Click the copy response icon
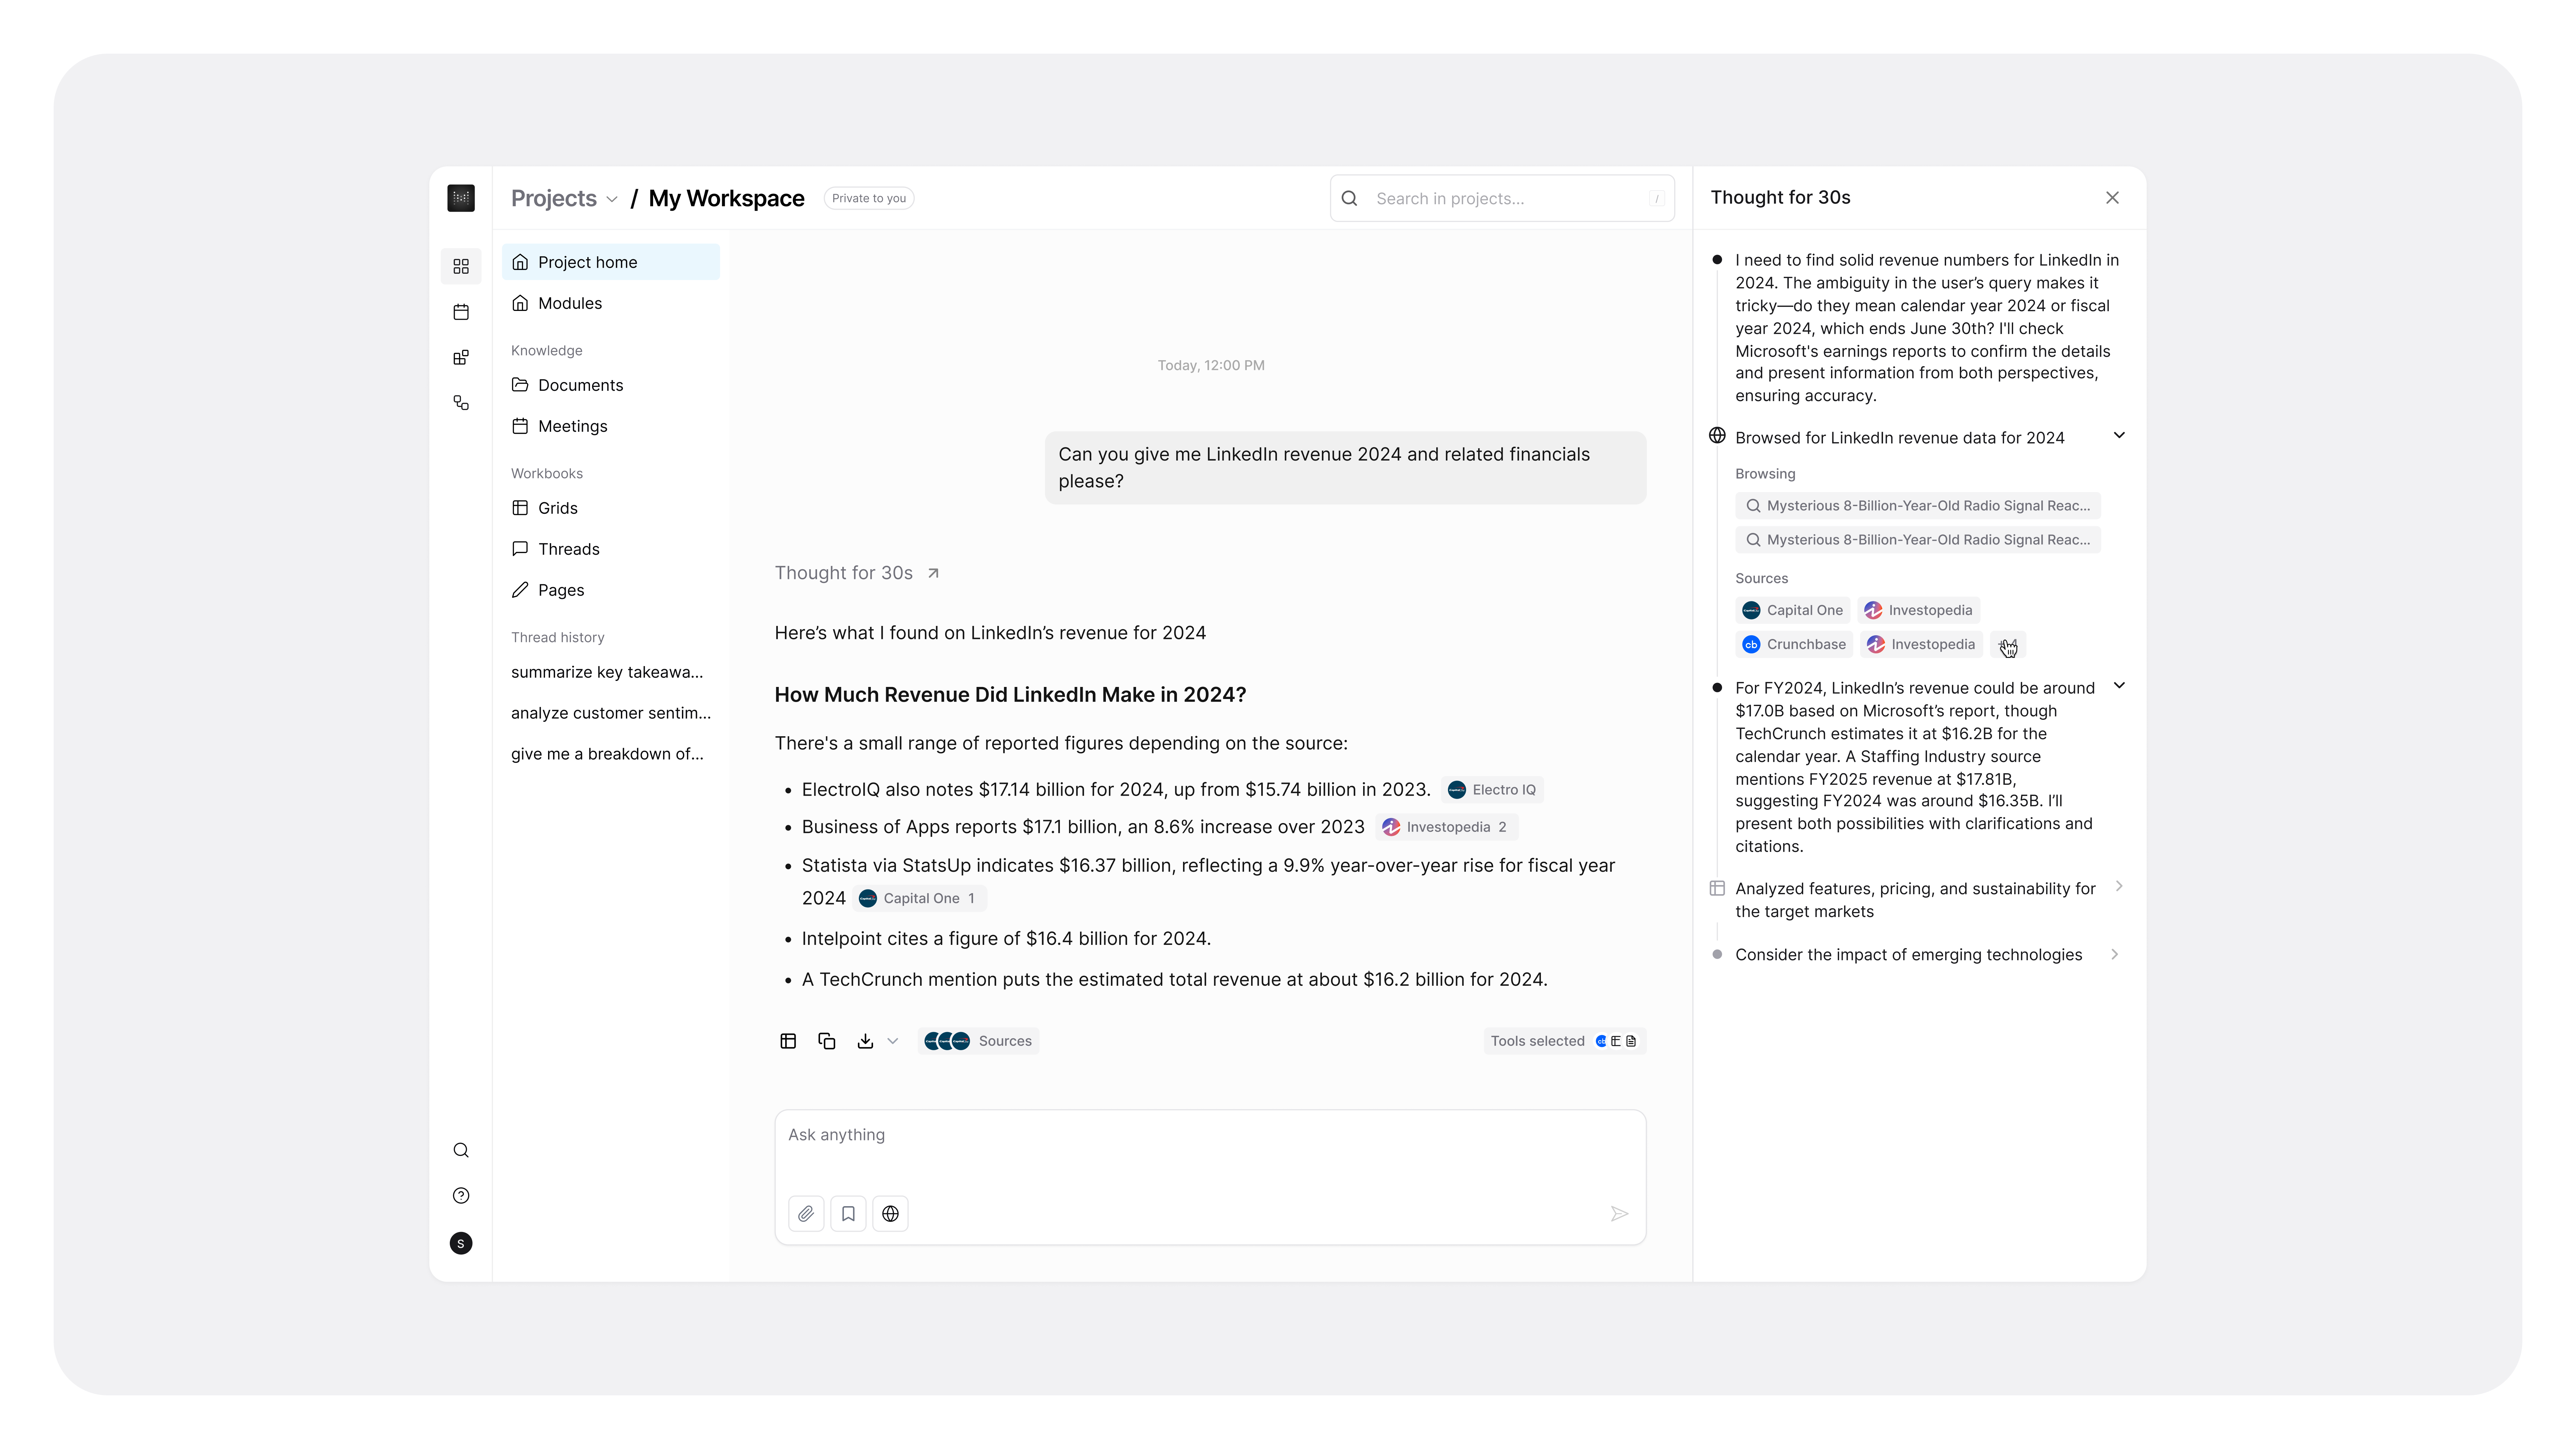The height and width of the screenshot is (1449, 2576). point(826,1041)
